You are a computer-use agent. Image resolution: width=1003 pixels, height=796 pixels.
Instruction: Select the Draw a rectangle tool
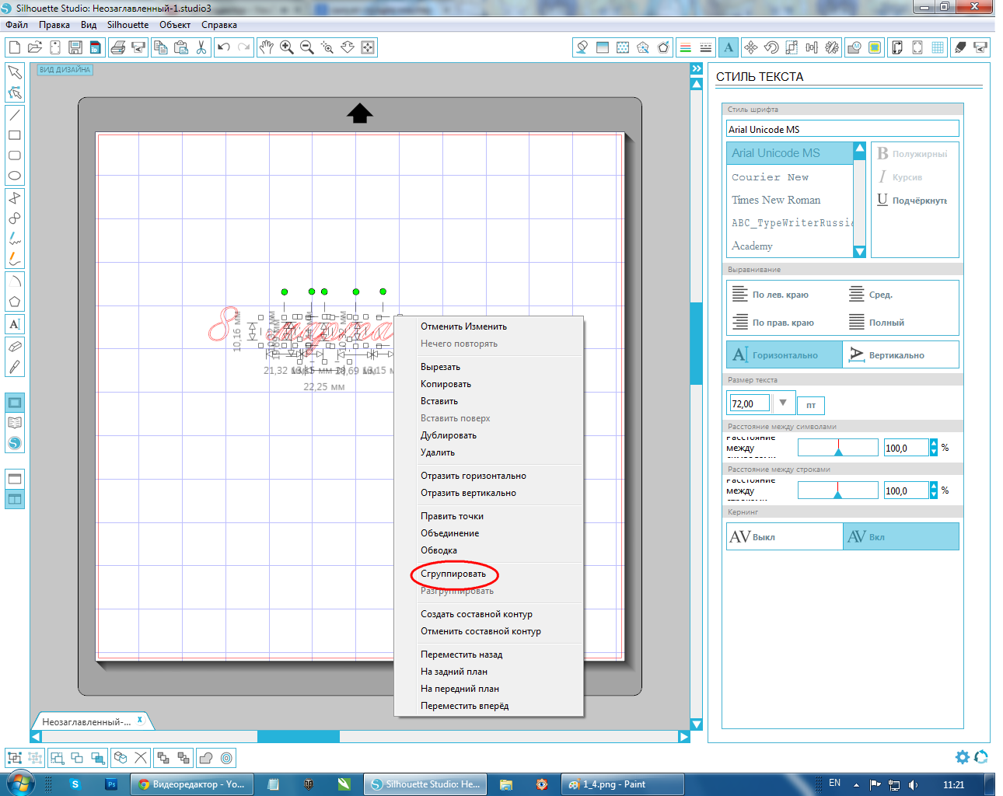coord(15,135)
